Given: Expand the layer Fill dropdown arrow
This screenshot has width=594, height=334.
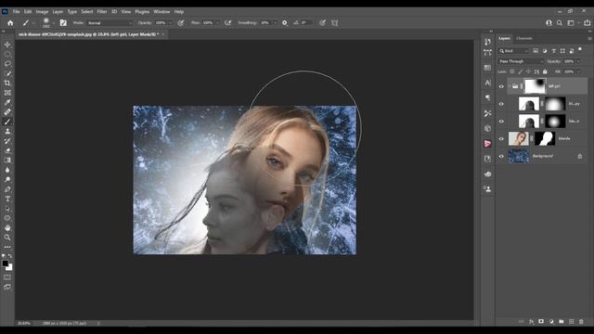Looking at the screenshot, I should pos(578,71).
